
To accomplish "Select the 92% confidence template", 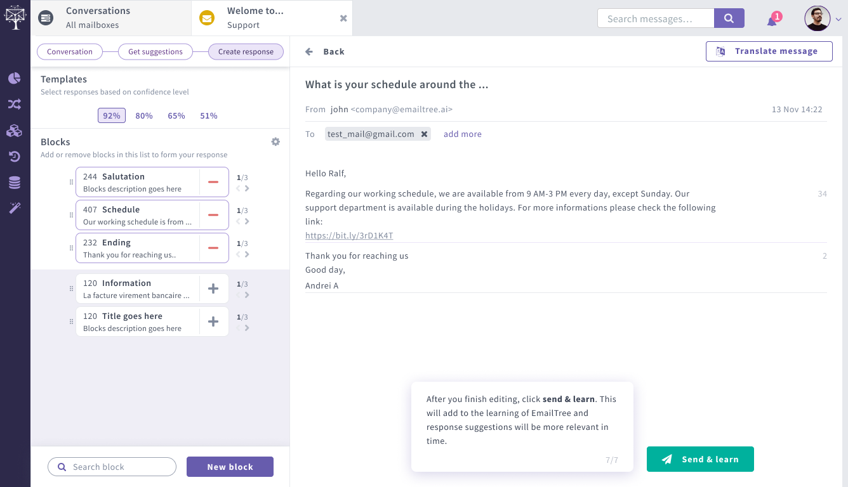I will pos(111,115).
